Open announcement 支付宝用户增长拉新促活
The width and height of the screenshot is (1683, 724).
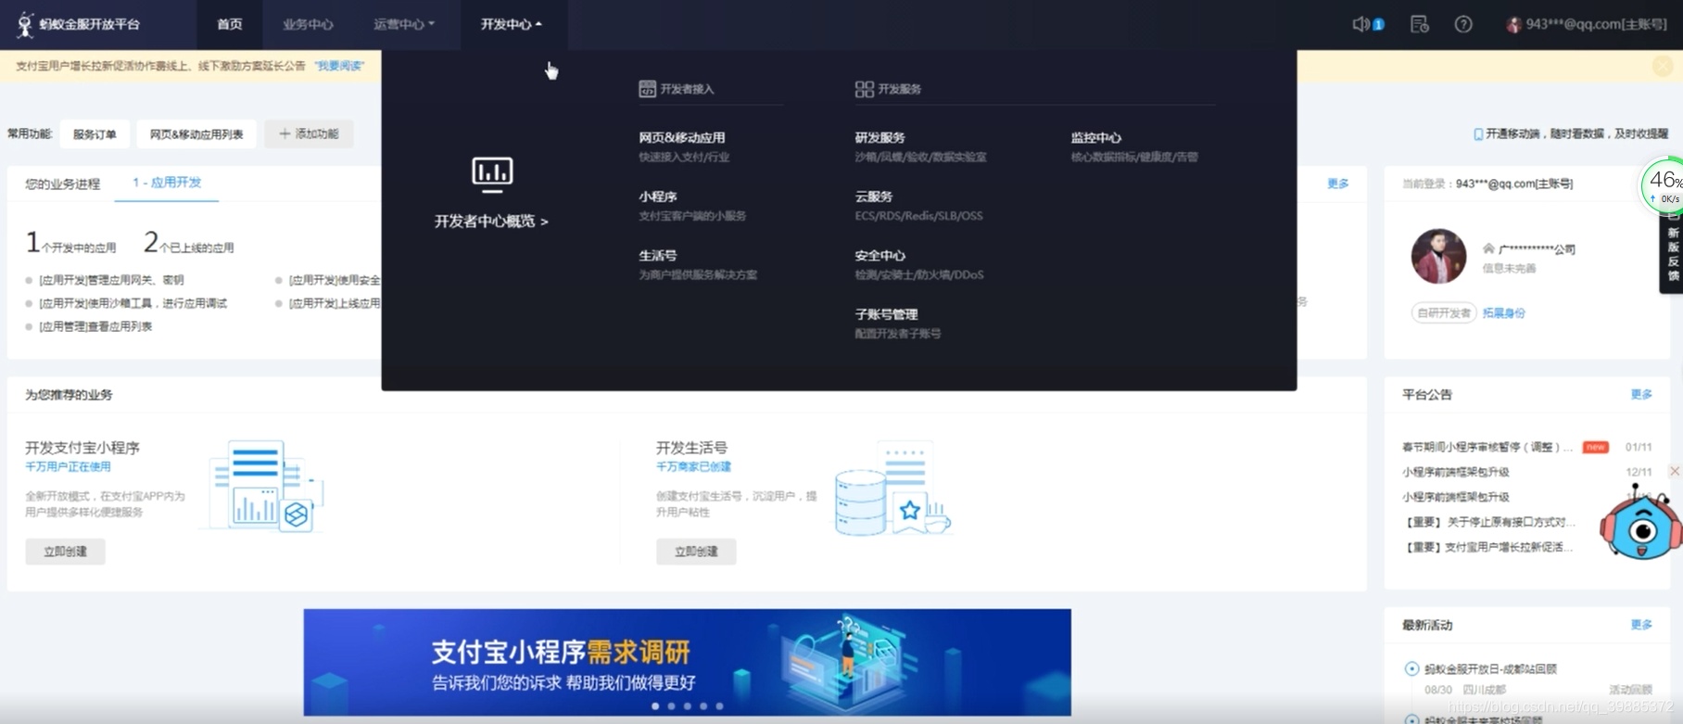pos(1487,547)
